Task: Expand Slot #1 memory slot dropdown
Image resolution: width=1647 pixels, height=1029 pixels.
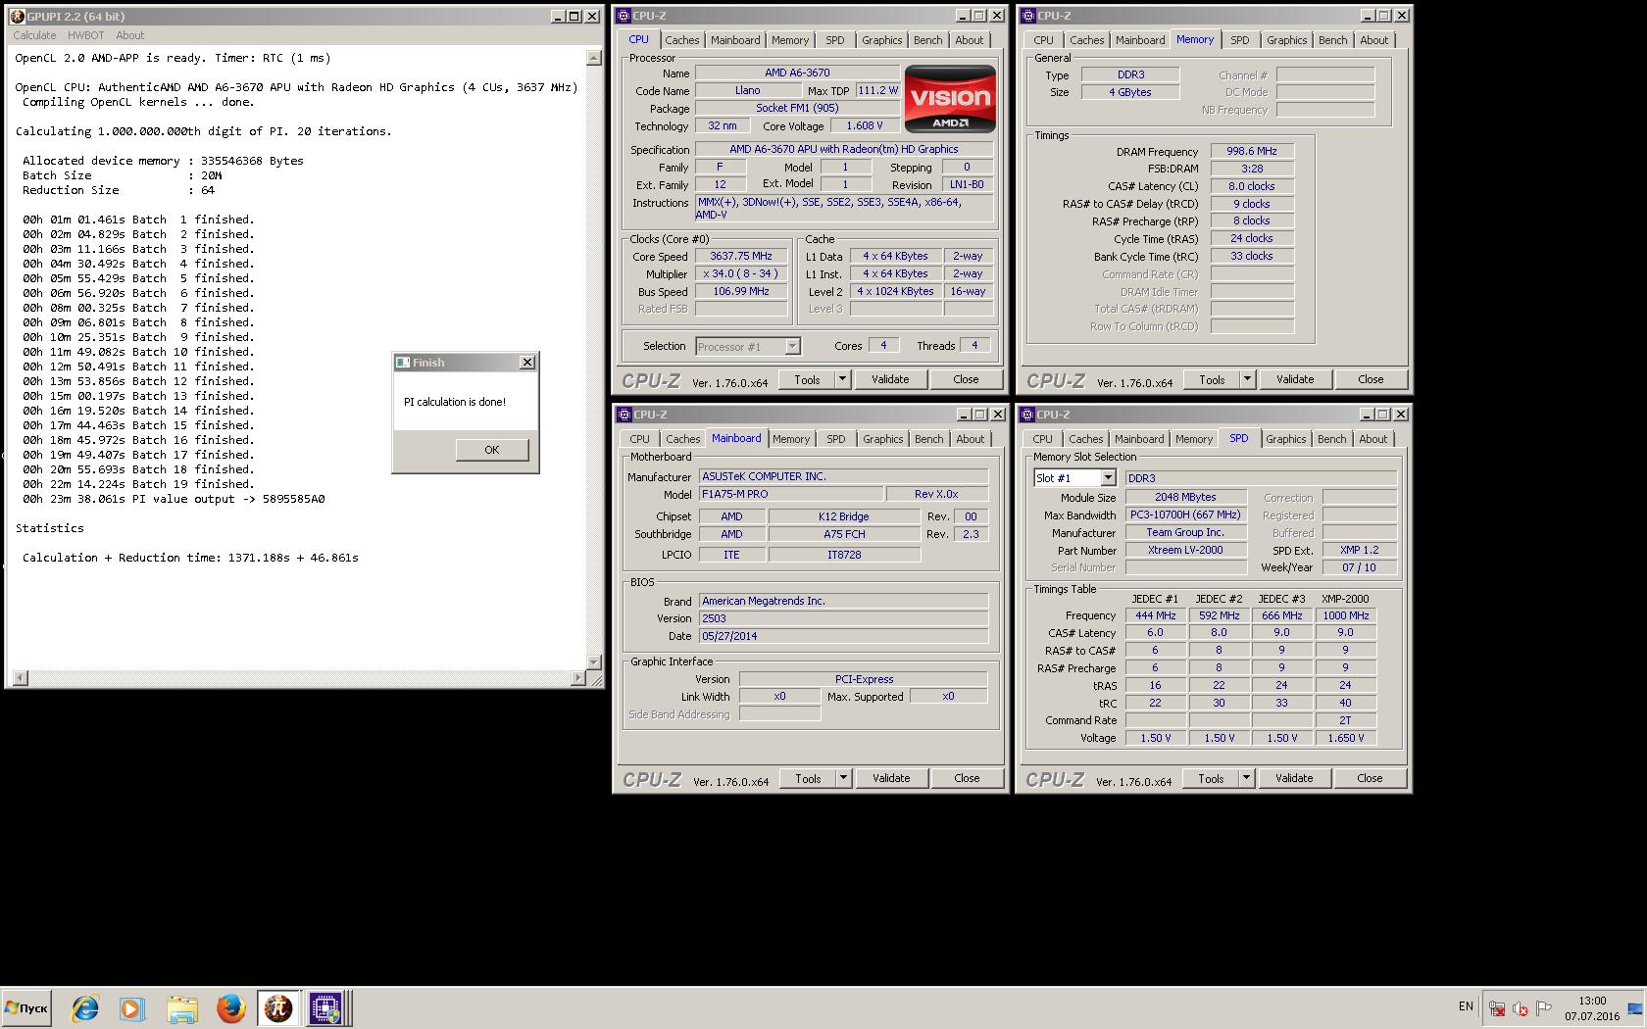Action: pyautogui.click(x=1108, y=478)
